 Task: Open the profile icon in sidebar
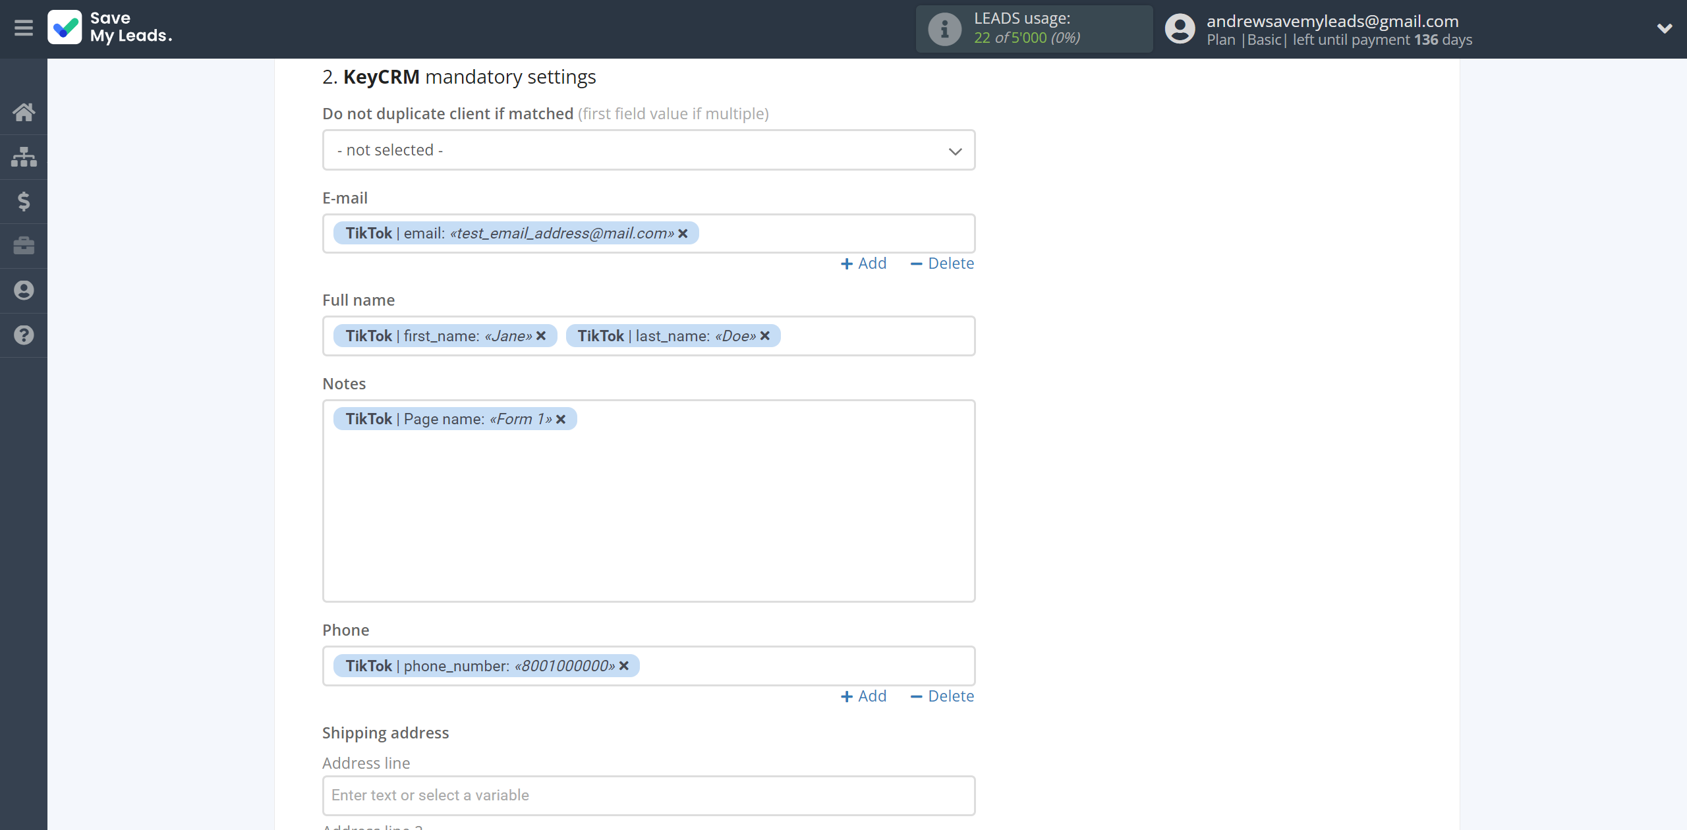click(x=24, y=290)
